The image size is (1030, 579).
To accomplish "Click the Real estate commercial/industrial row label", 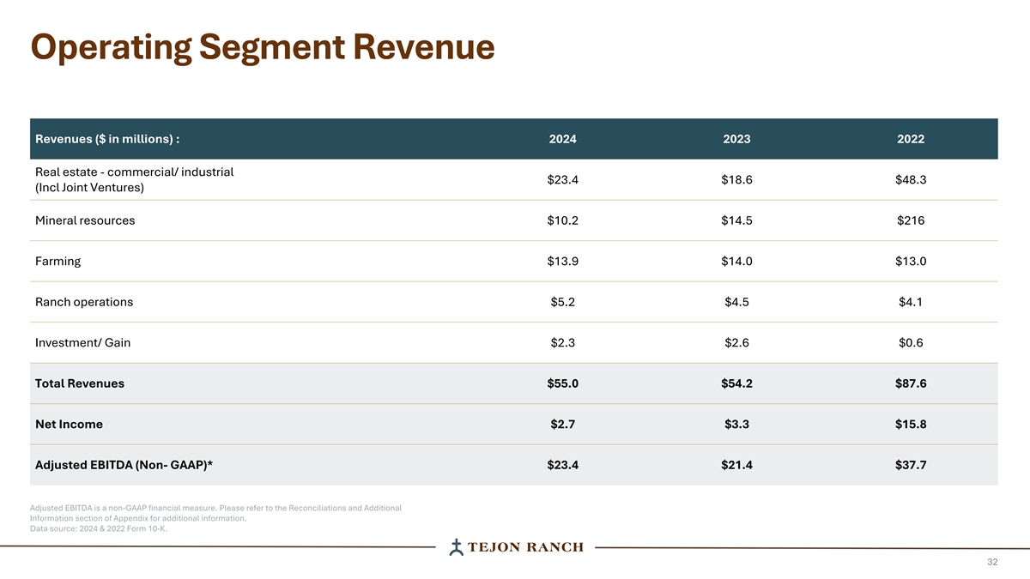I will [x=134, y=179].
